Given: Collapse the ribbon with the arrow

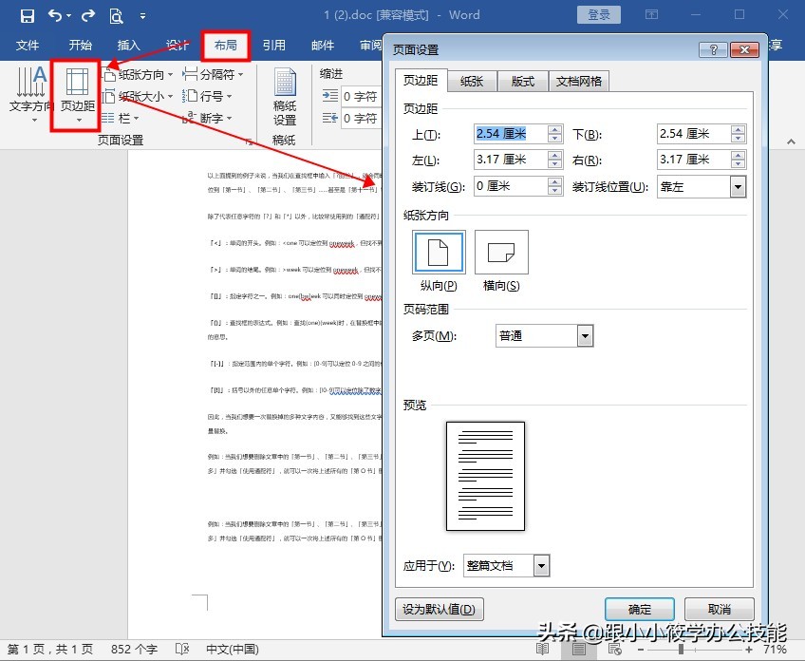Looking at the screenshot, I should coord(791,142).
